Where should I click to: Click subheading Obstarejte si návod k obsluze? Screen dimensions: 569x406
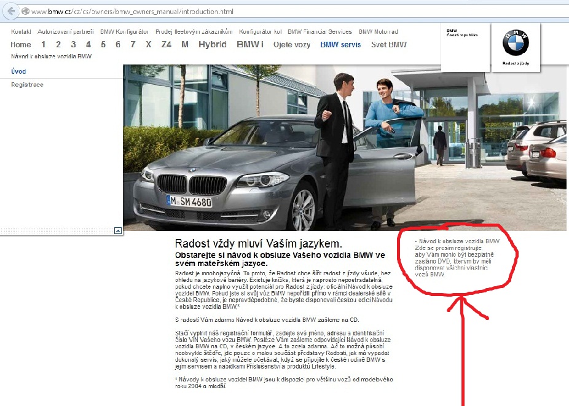(x=280, y=259)
